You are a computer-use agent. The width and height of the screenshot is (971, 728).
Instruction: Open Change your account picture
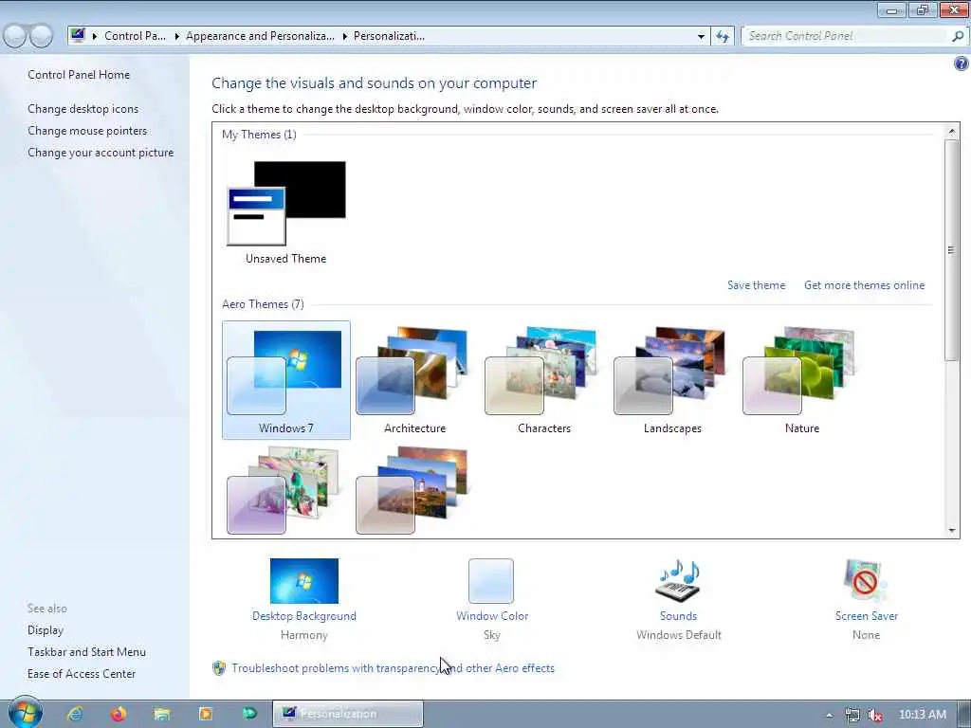[x=101, y=153]
